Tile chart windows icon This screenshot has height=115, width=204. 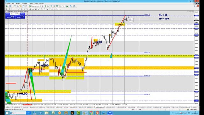pyautogui.click(x=57, y=6)
